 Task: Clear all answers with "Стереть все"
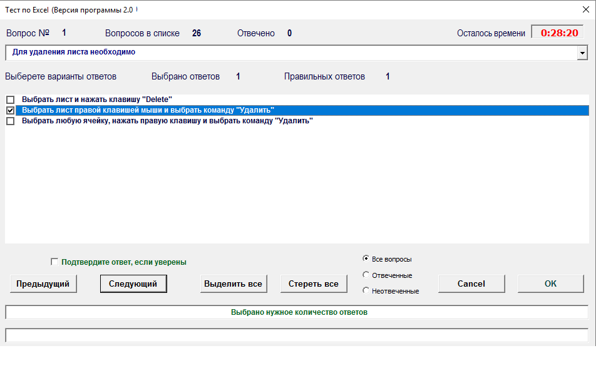point(314,284)
